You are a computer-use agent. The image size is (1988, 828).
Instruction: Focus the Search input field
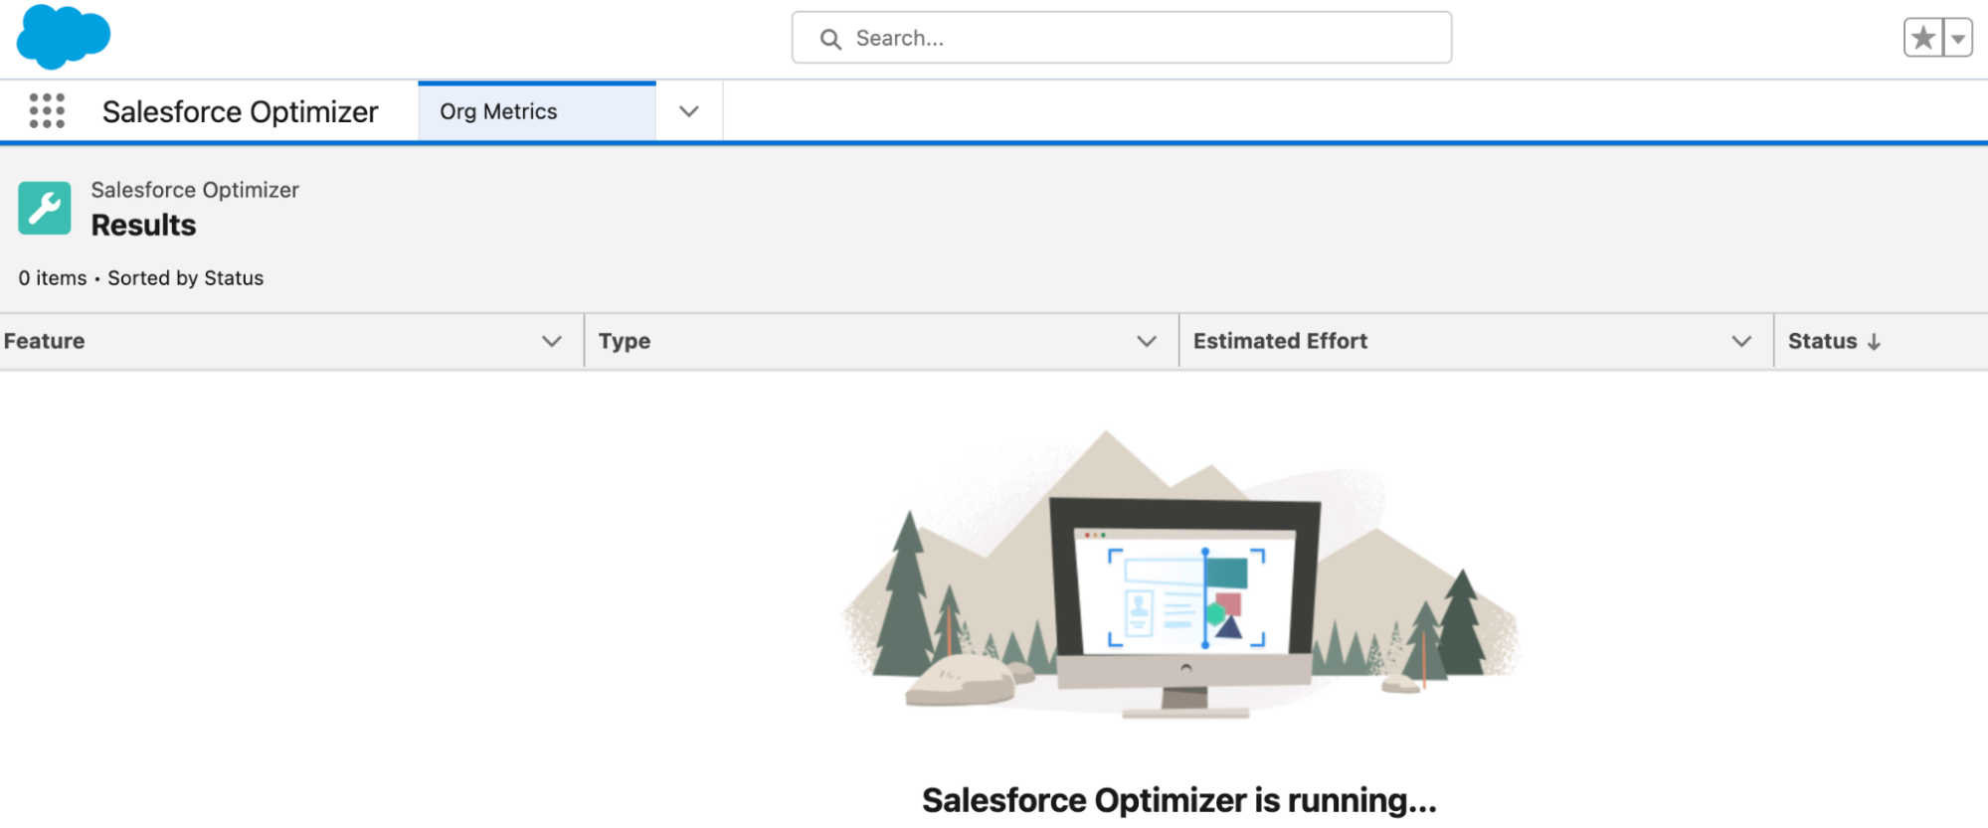(x=1122, y=38)
